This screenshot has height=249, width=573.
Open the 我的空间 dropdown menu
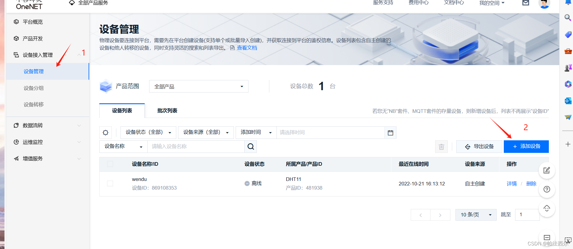(x=492, y=3)
